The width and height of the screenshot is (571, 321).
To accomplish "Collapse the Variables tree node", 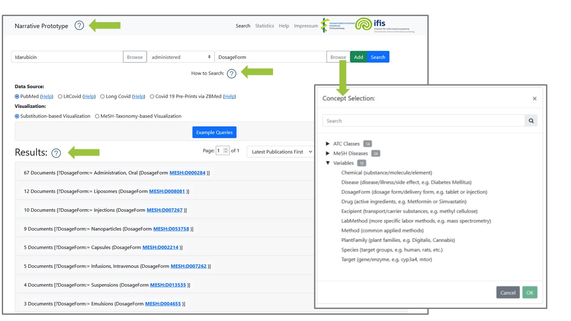I will [x=328, y=163].
